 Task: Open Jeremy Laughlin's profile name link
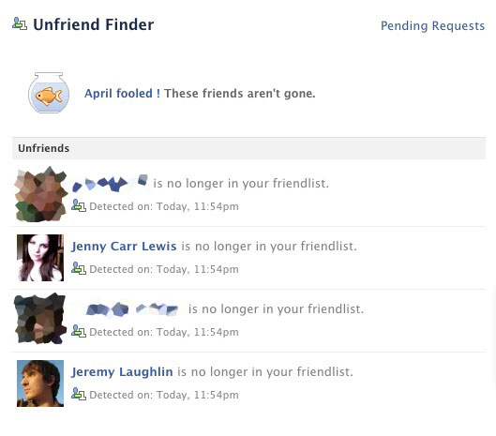click(x=122, y=372)
